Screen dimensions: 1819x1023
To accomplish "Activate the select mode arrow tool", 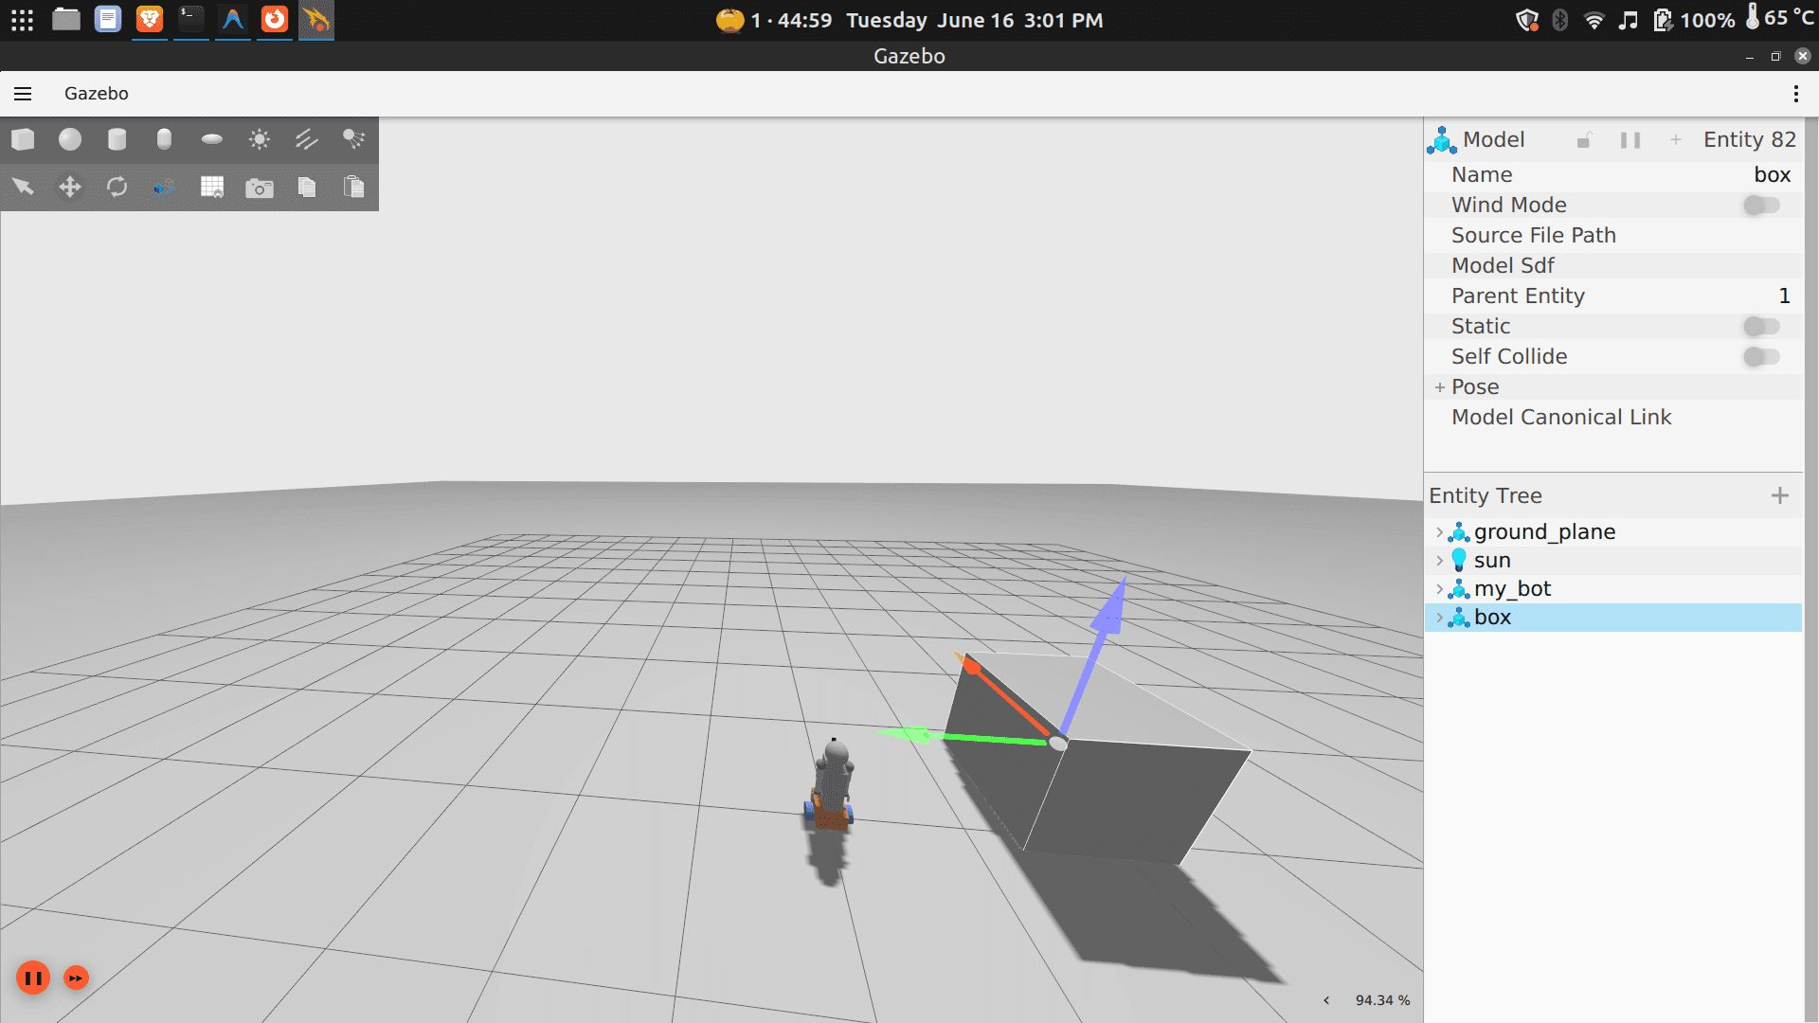I will (23, 187).
